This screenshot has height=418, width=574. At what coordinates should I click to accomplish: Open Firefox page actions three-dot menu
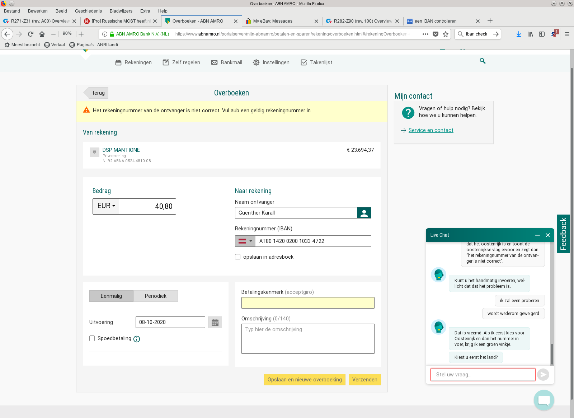[425, 34]
